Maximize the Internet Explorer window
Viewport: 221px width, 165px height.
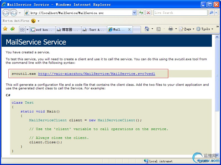(x=210, y=5)
